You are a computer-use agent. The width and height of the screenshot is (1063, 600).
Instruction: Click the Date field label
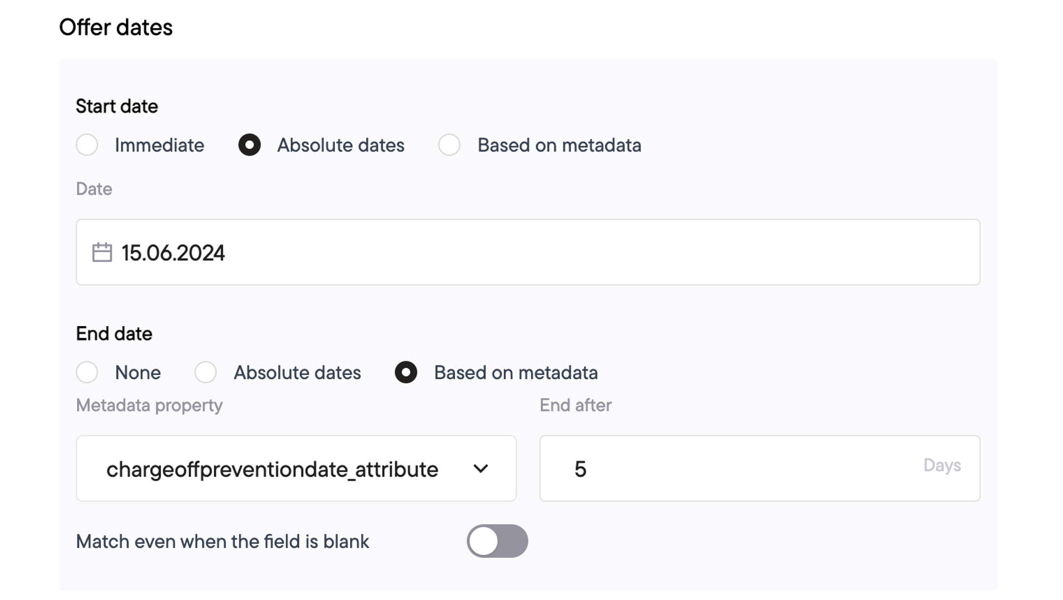(x=94, y=189)
